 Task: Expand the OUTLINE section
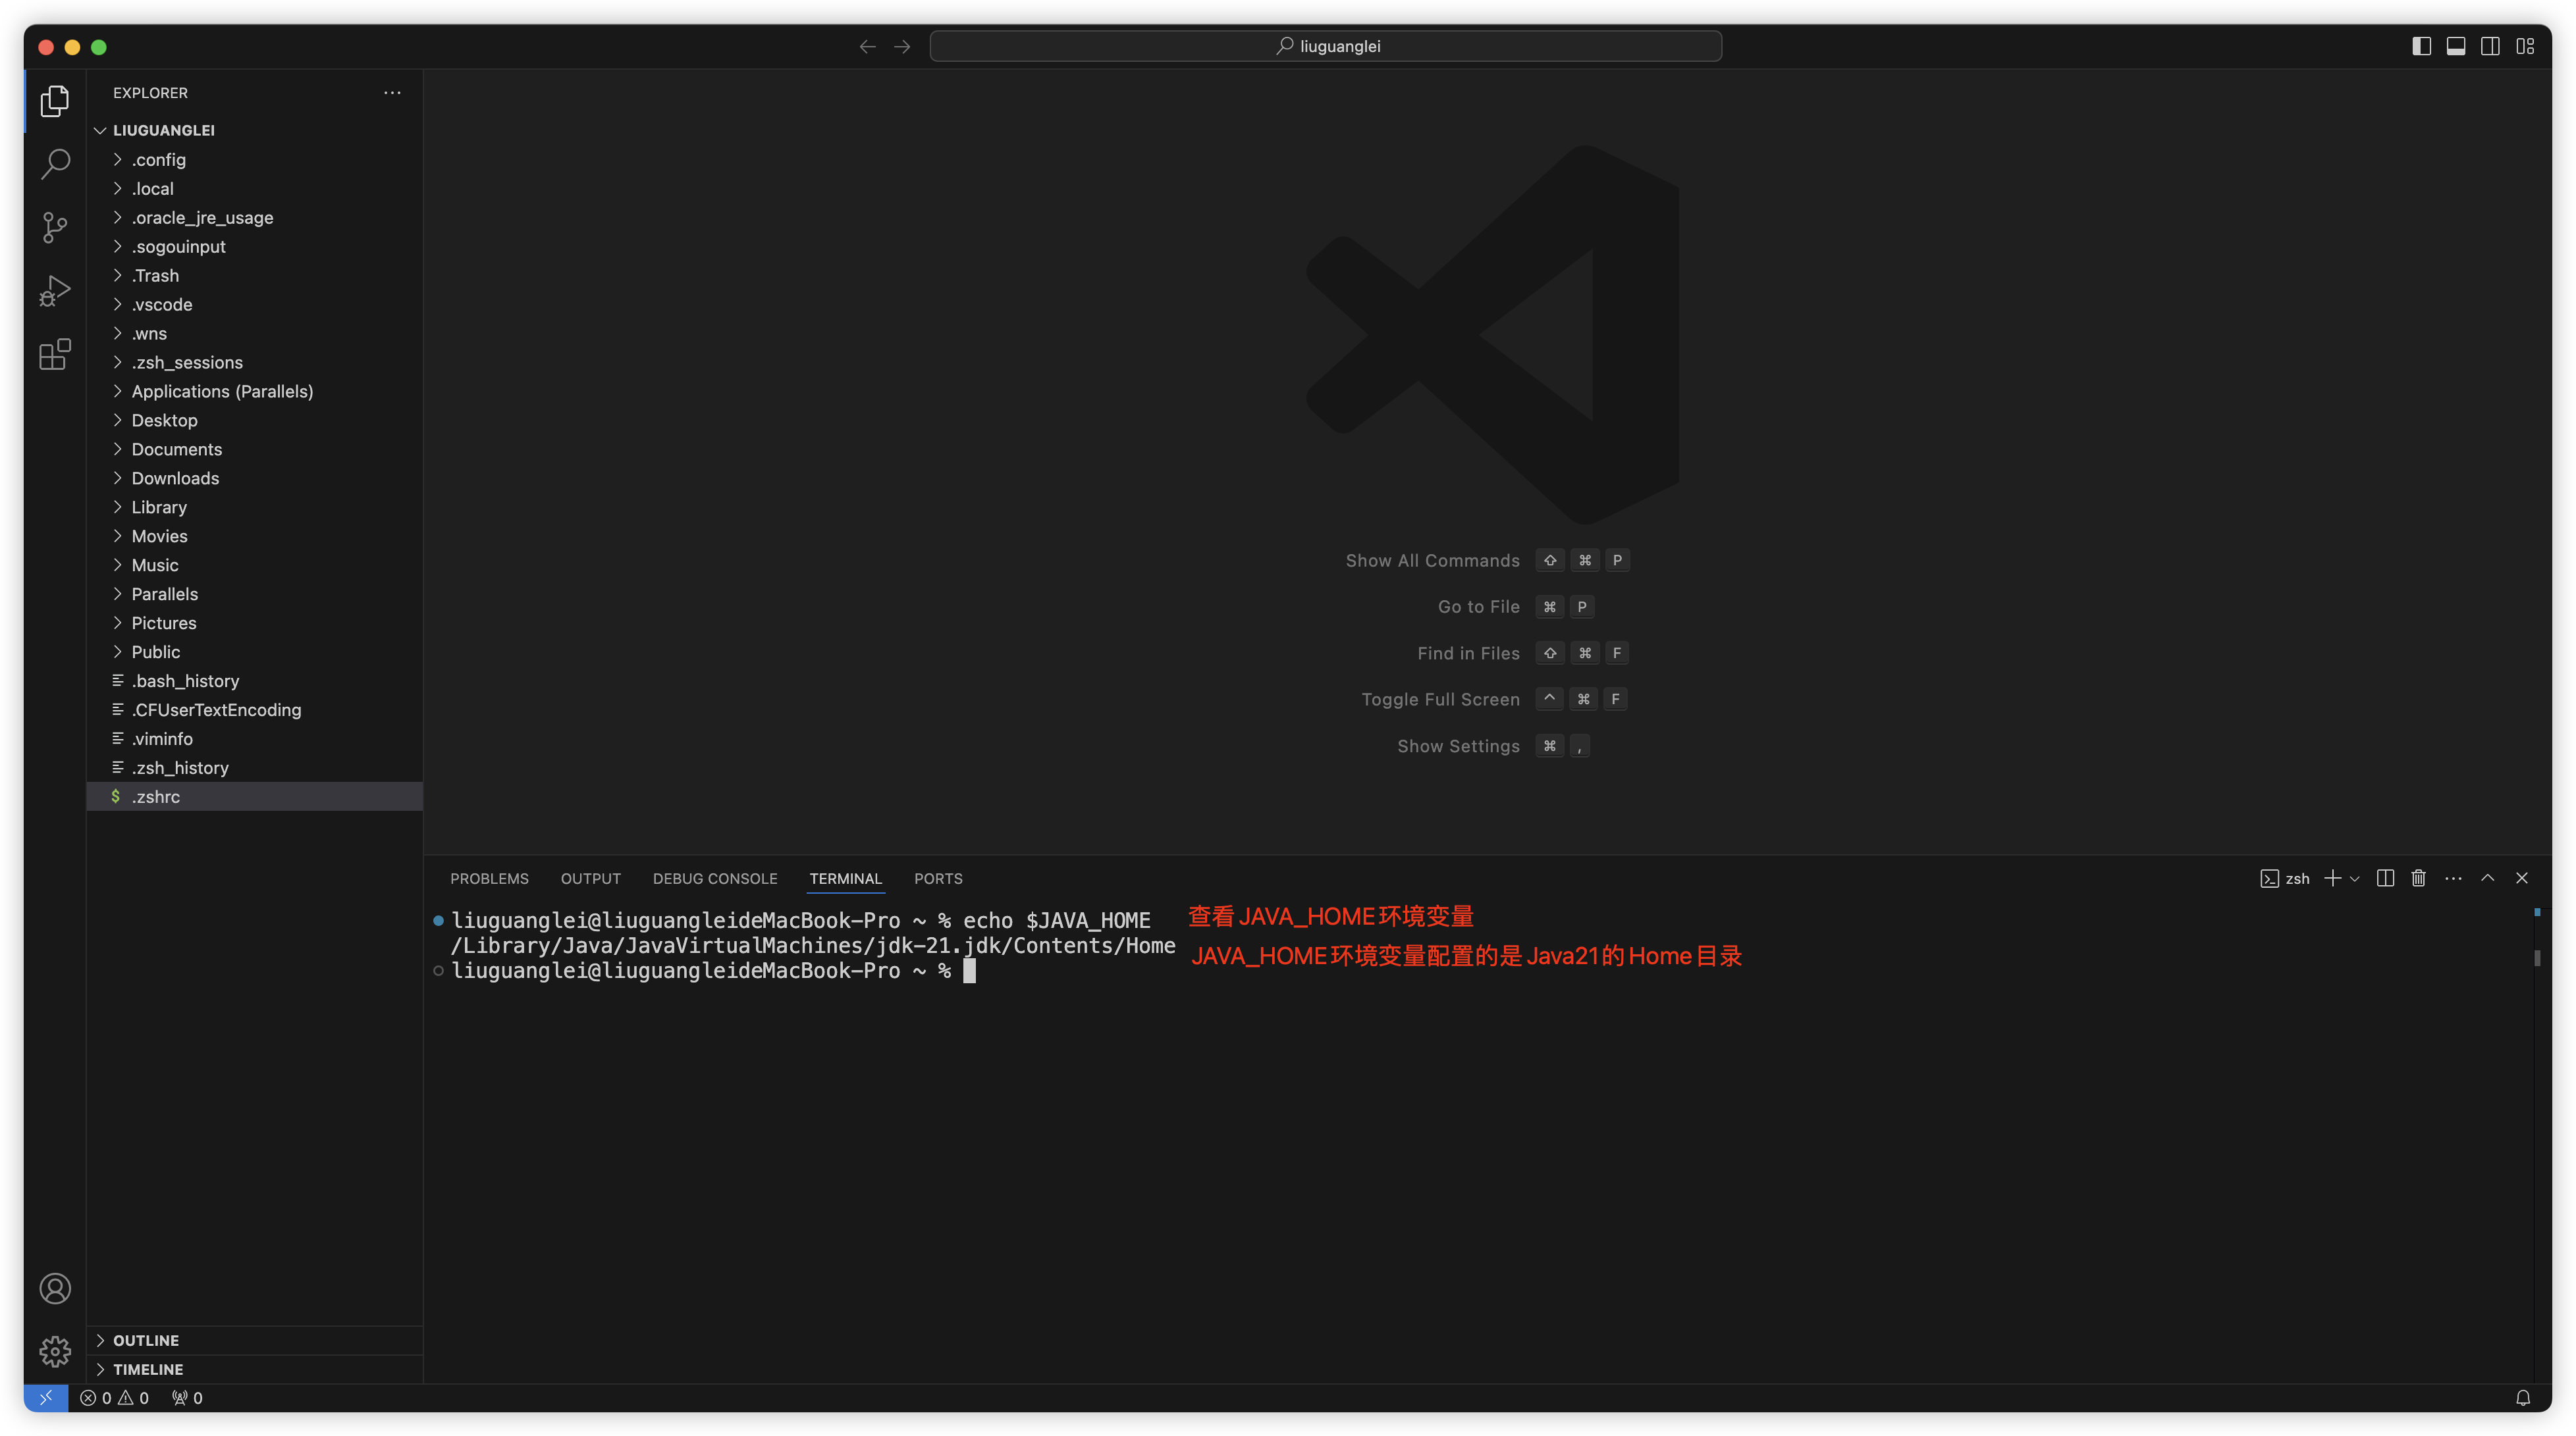pyautogui.click(x=146, y=1340)
